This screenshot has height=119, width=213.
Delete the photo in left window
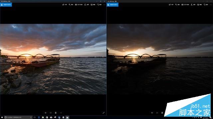pyautogui.click(x=56, y=113)
